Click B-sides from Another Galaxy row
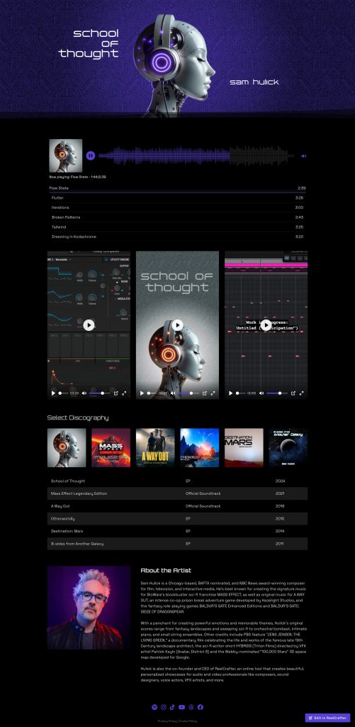Viewport: 355px width, 727px height. click(177, 543)
